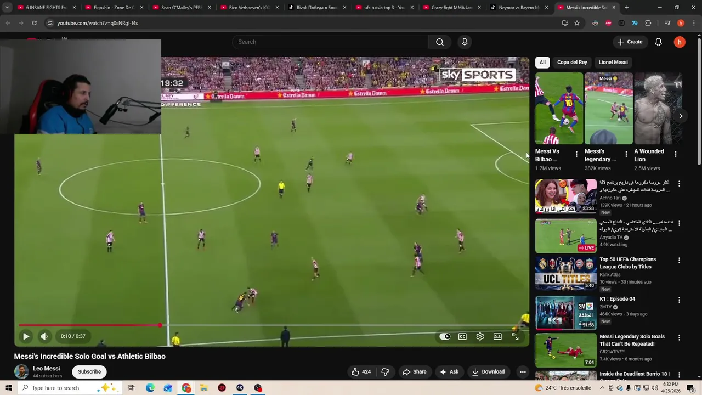Enter fullscreen video mode
The height and width of the screenshot is (395, 702).
click(515, 336)
